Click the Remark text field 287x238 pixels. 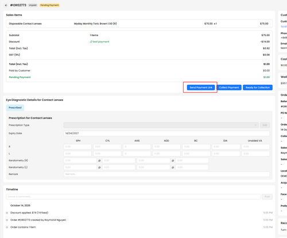click(x=166, y=174)
